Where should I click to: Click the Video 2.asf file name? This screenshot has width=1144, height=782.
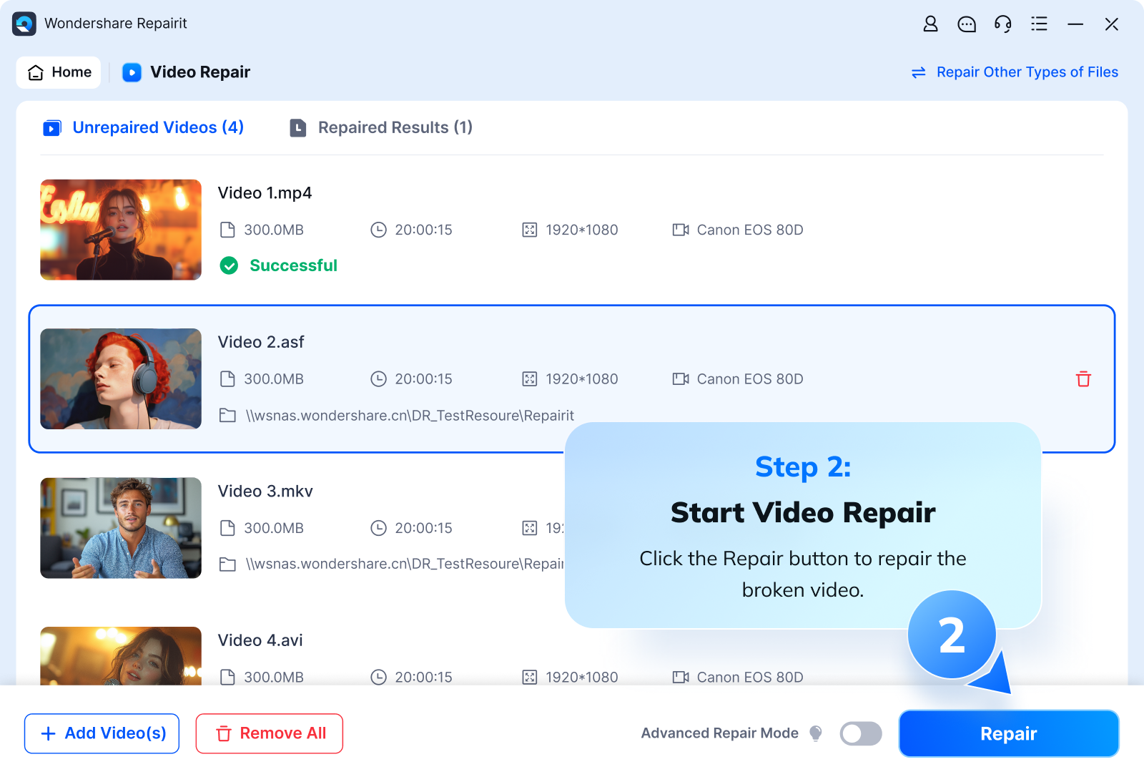pos(261,342)
